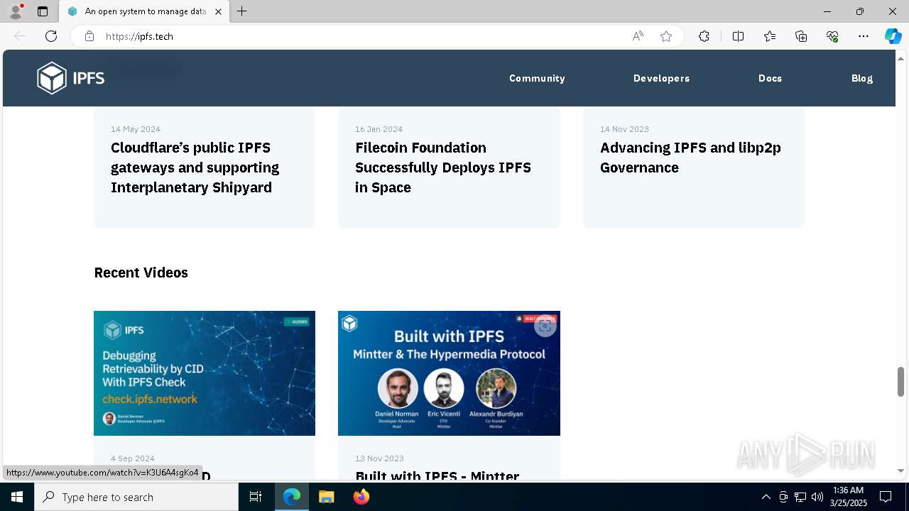Launch Firefox from taskbar
The height and width of the screenshot is (511, 909).
pyautogui.click(x=361, y=497)
